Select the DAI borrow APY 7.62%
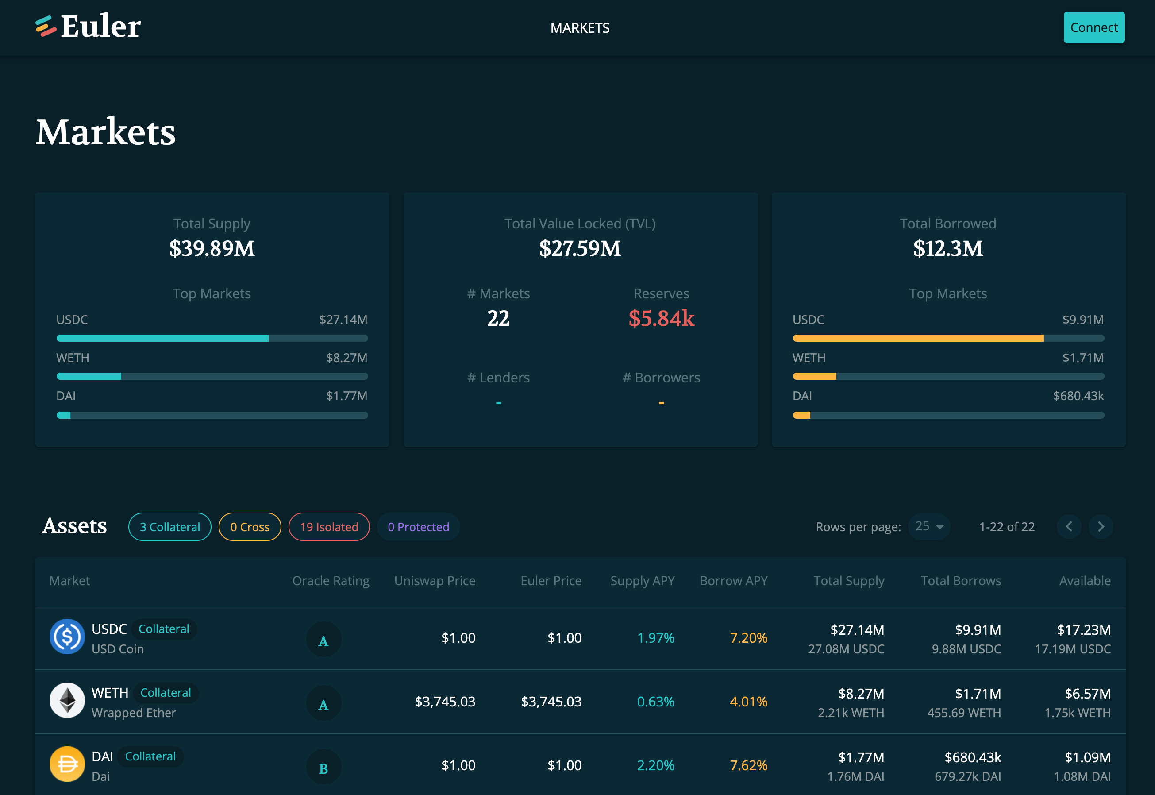Screen dimensions: 1155x795 [748, 766]
